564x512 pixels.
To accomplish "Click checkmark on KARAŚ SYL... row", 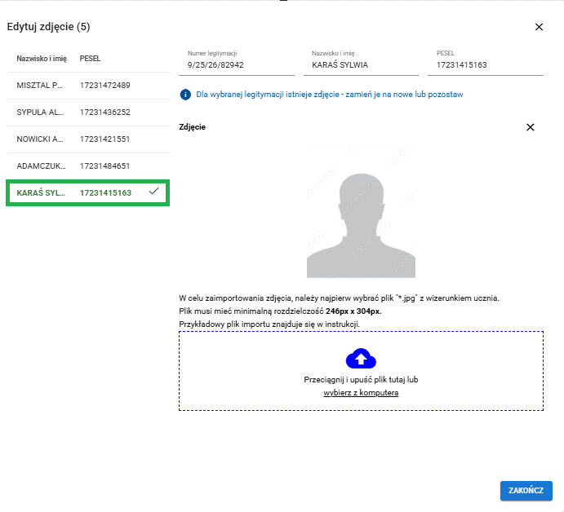I will pyautogui.click(x=153, y=192).
